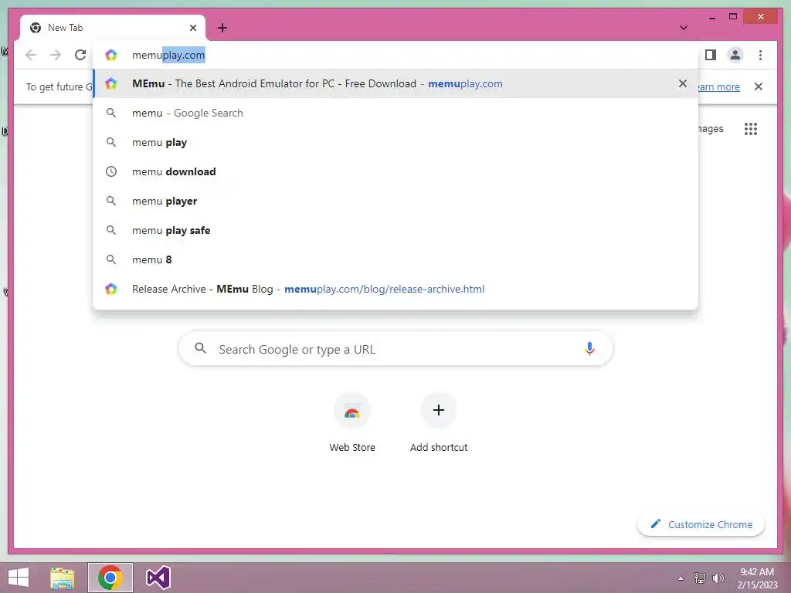Choose the 'memu player' suggestion

[395, 201]
